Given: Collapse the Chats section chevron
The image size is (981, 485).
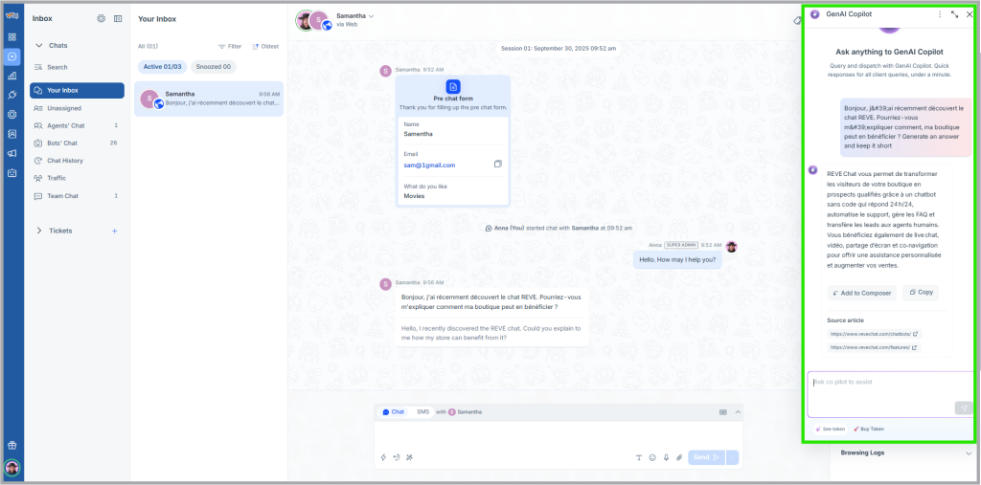Looking at the screenshot, I should [x=39, y=45].
